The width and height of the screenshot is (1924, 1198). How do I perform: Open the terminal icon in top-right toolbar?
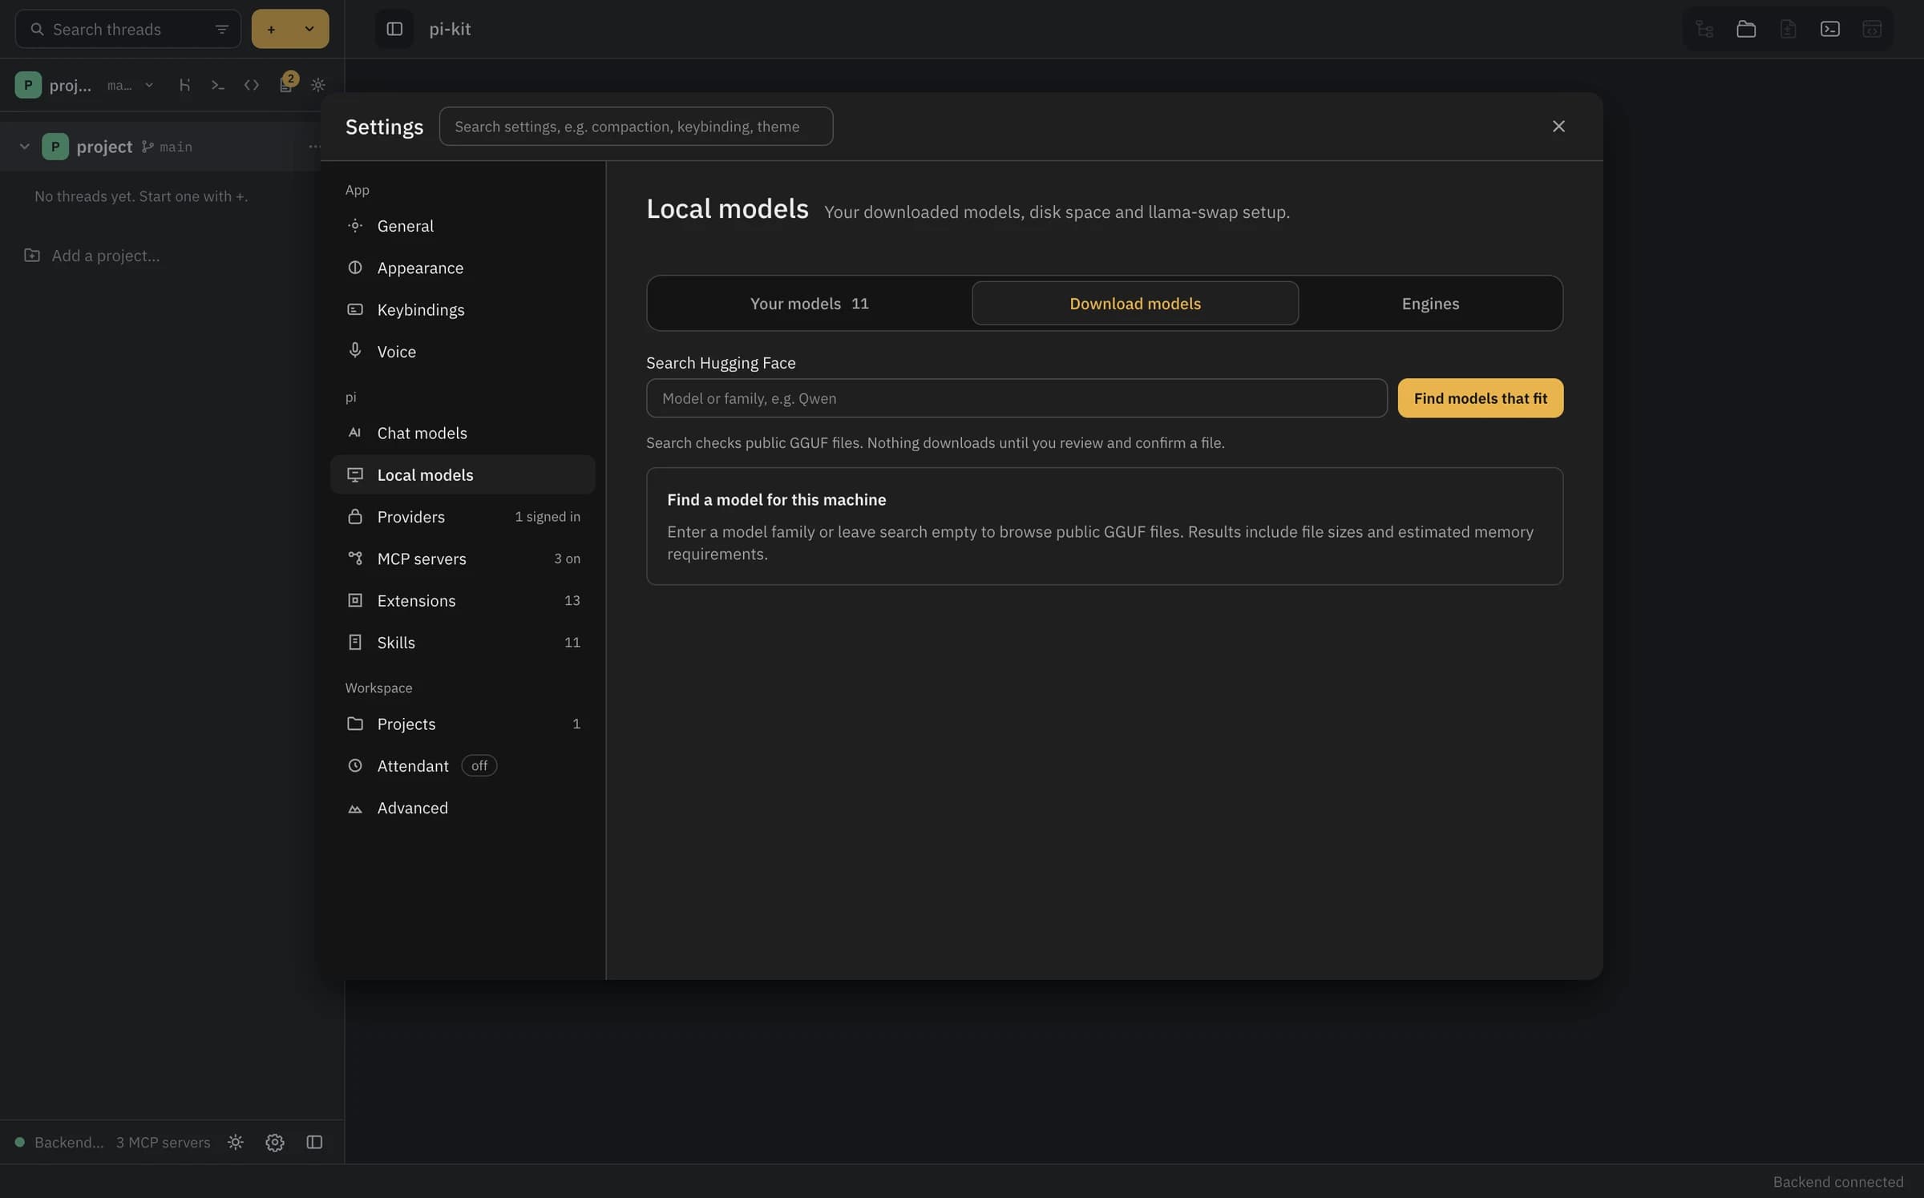point(1830,30)
